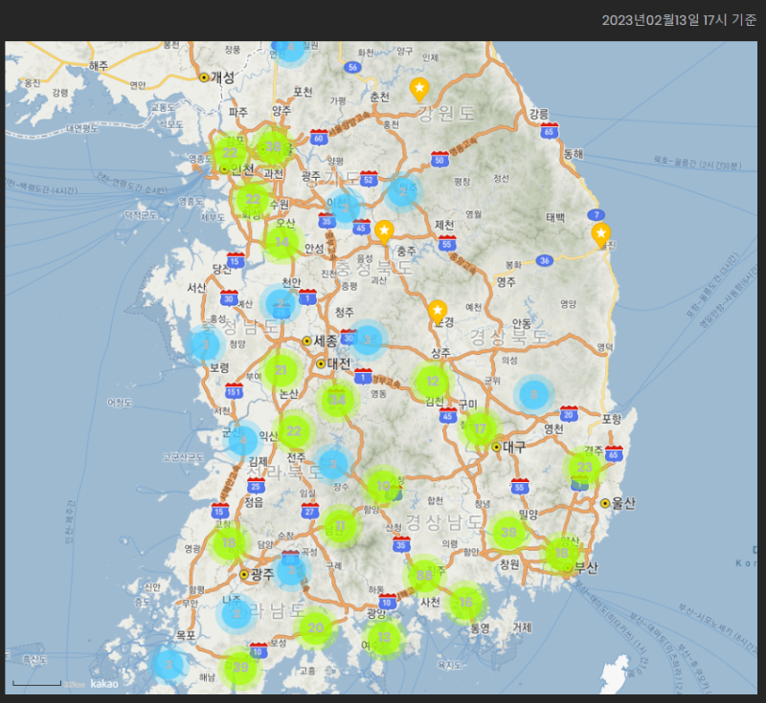Click the blue 3 cluster beside Gwangju

(x=291, y=570)
